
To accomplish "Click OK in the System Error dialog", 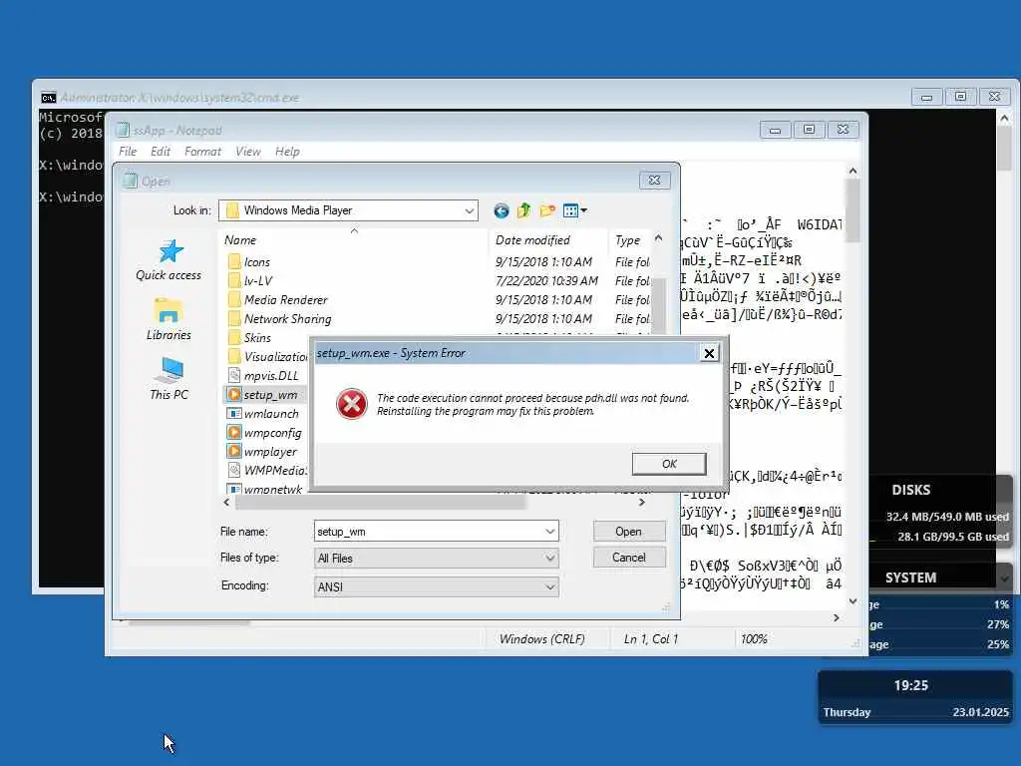I will coord(669,464).
